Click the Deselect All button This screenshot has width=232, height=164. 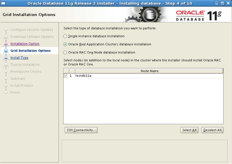point(212,130)
